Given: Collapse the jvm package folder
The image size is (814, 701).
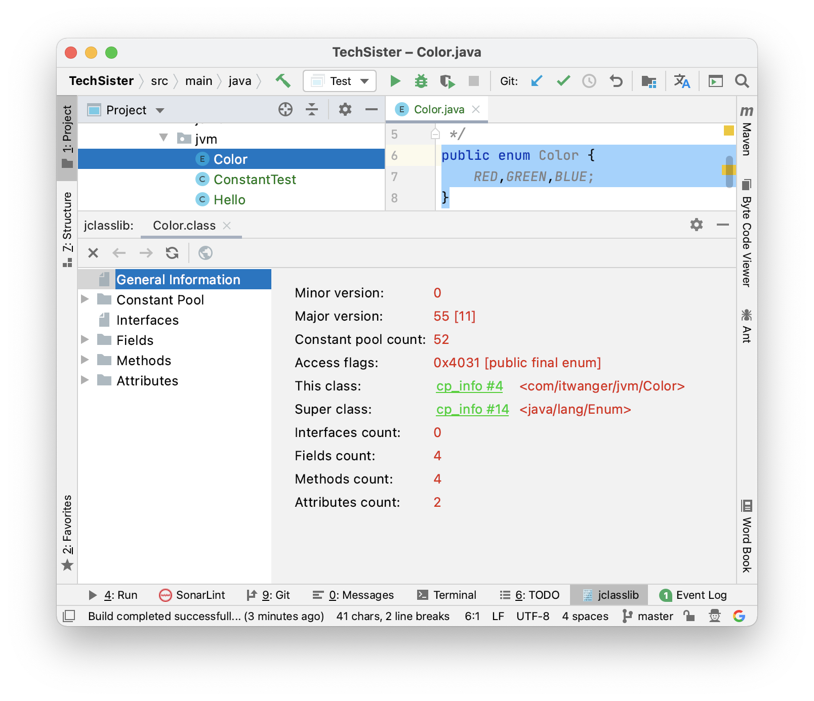Looking at the screenshot, I should click(x=164, y=138).
